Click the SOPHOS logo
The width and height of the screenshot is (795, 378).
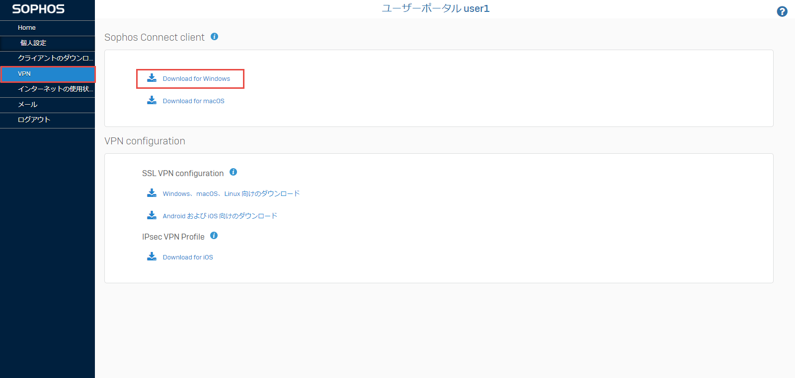38,9
